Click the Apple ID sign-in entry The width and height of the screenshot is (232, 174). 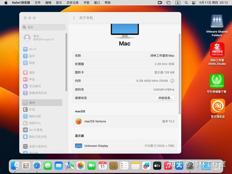39,38
